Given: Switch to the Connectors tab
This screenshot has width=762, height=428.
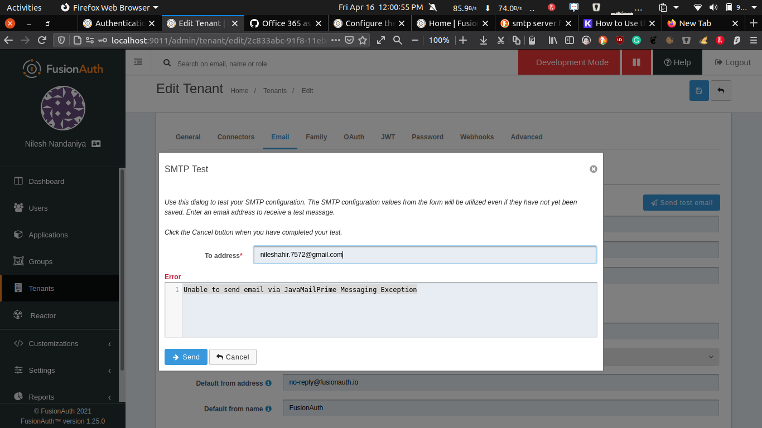Looking at the screenshot, I should click(236, 137).
